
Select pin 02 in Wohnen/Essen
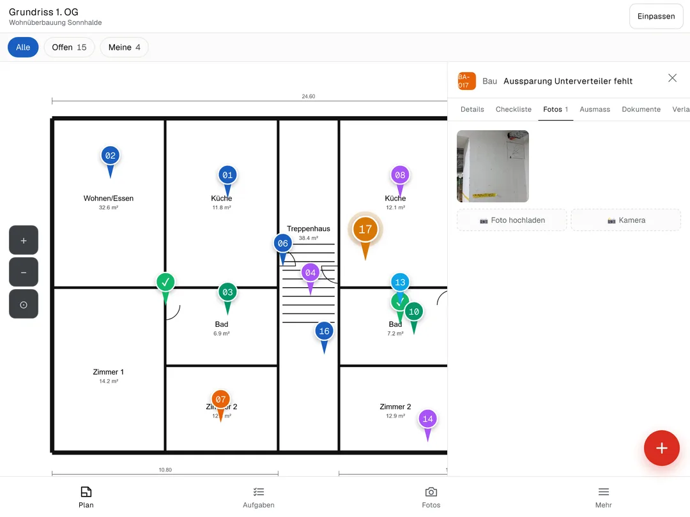click(110, 156)
